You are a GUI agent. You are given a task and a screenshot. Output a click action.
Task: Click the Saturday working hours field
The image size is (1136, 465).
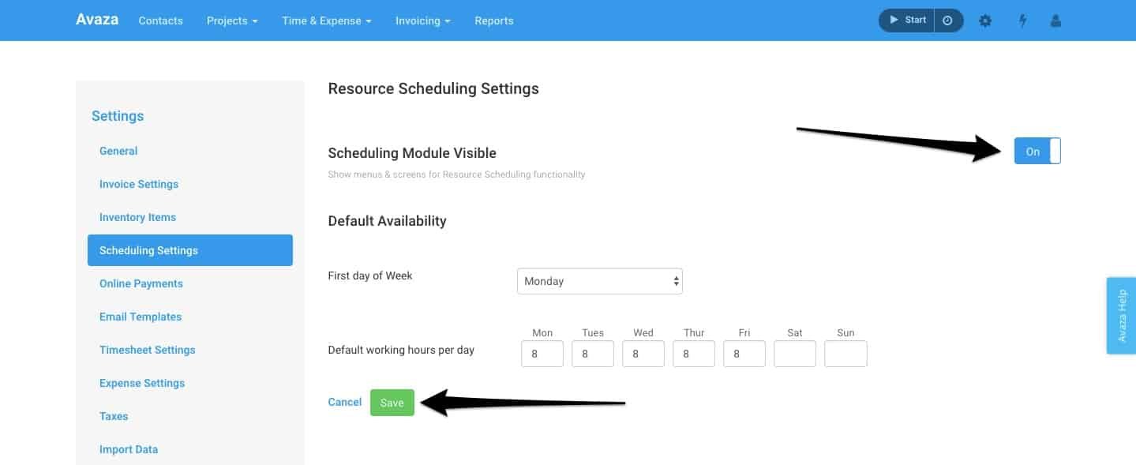click(x=794, y=353)
